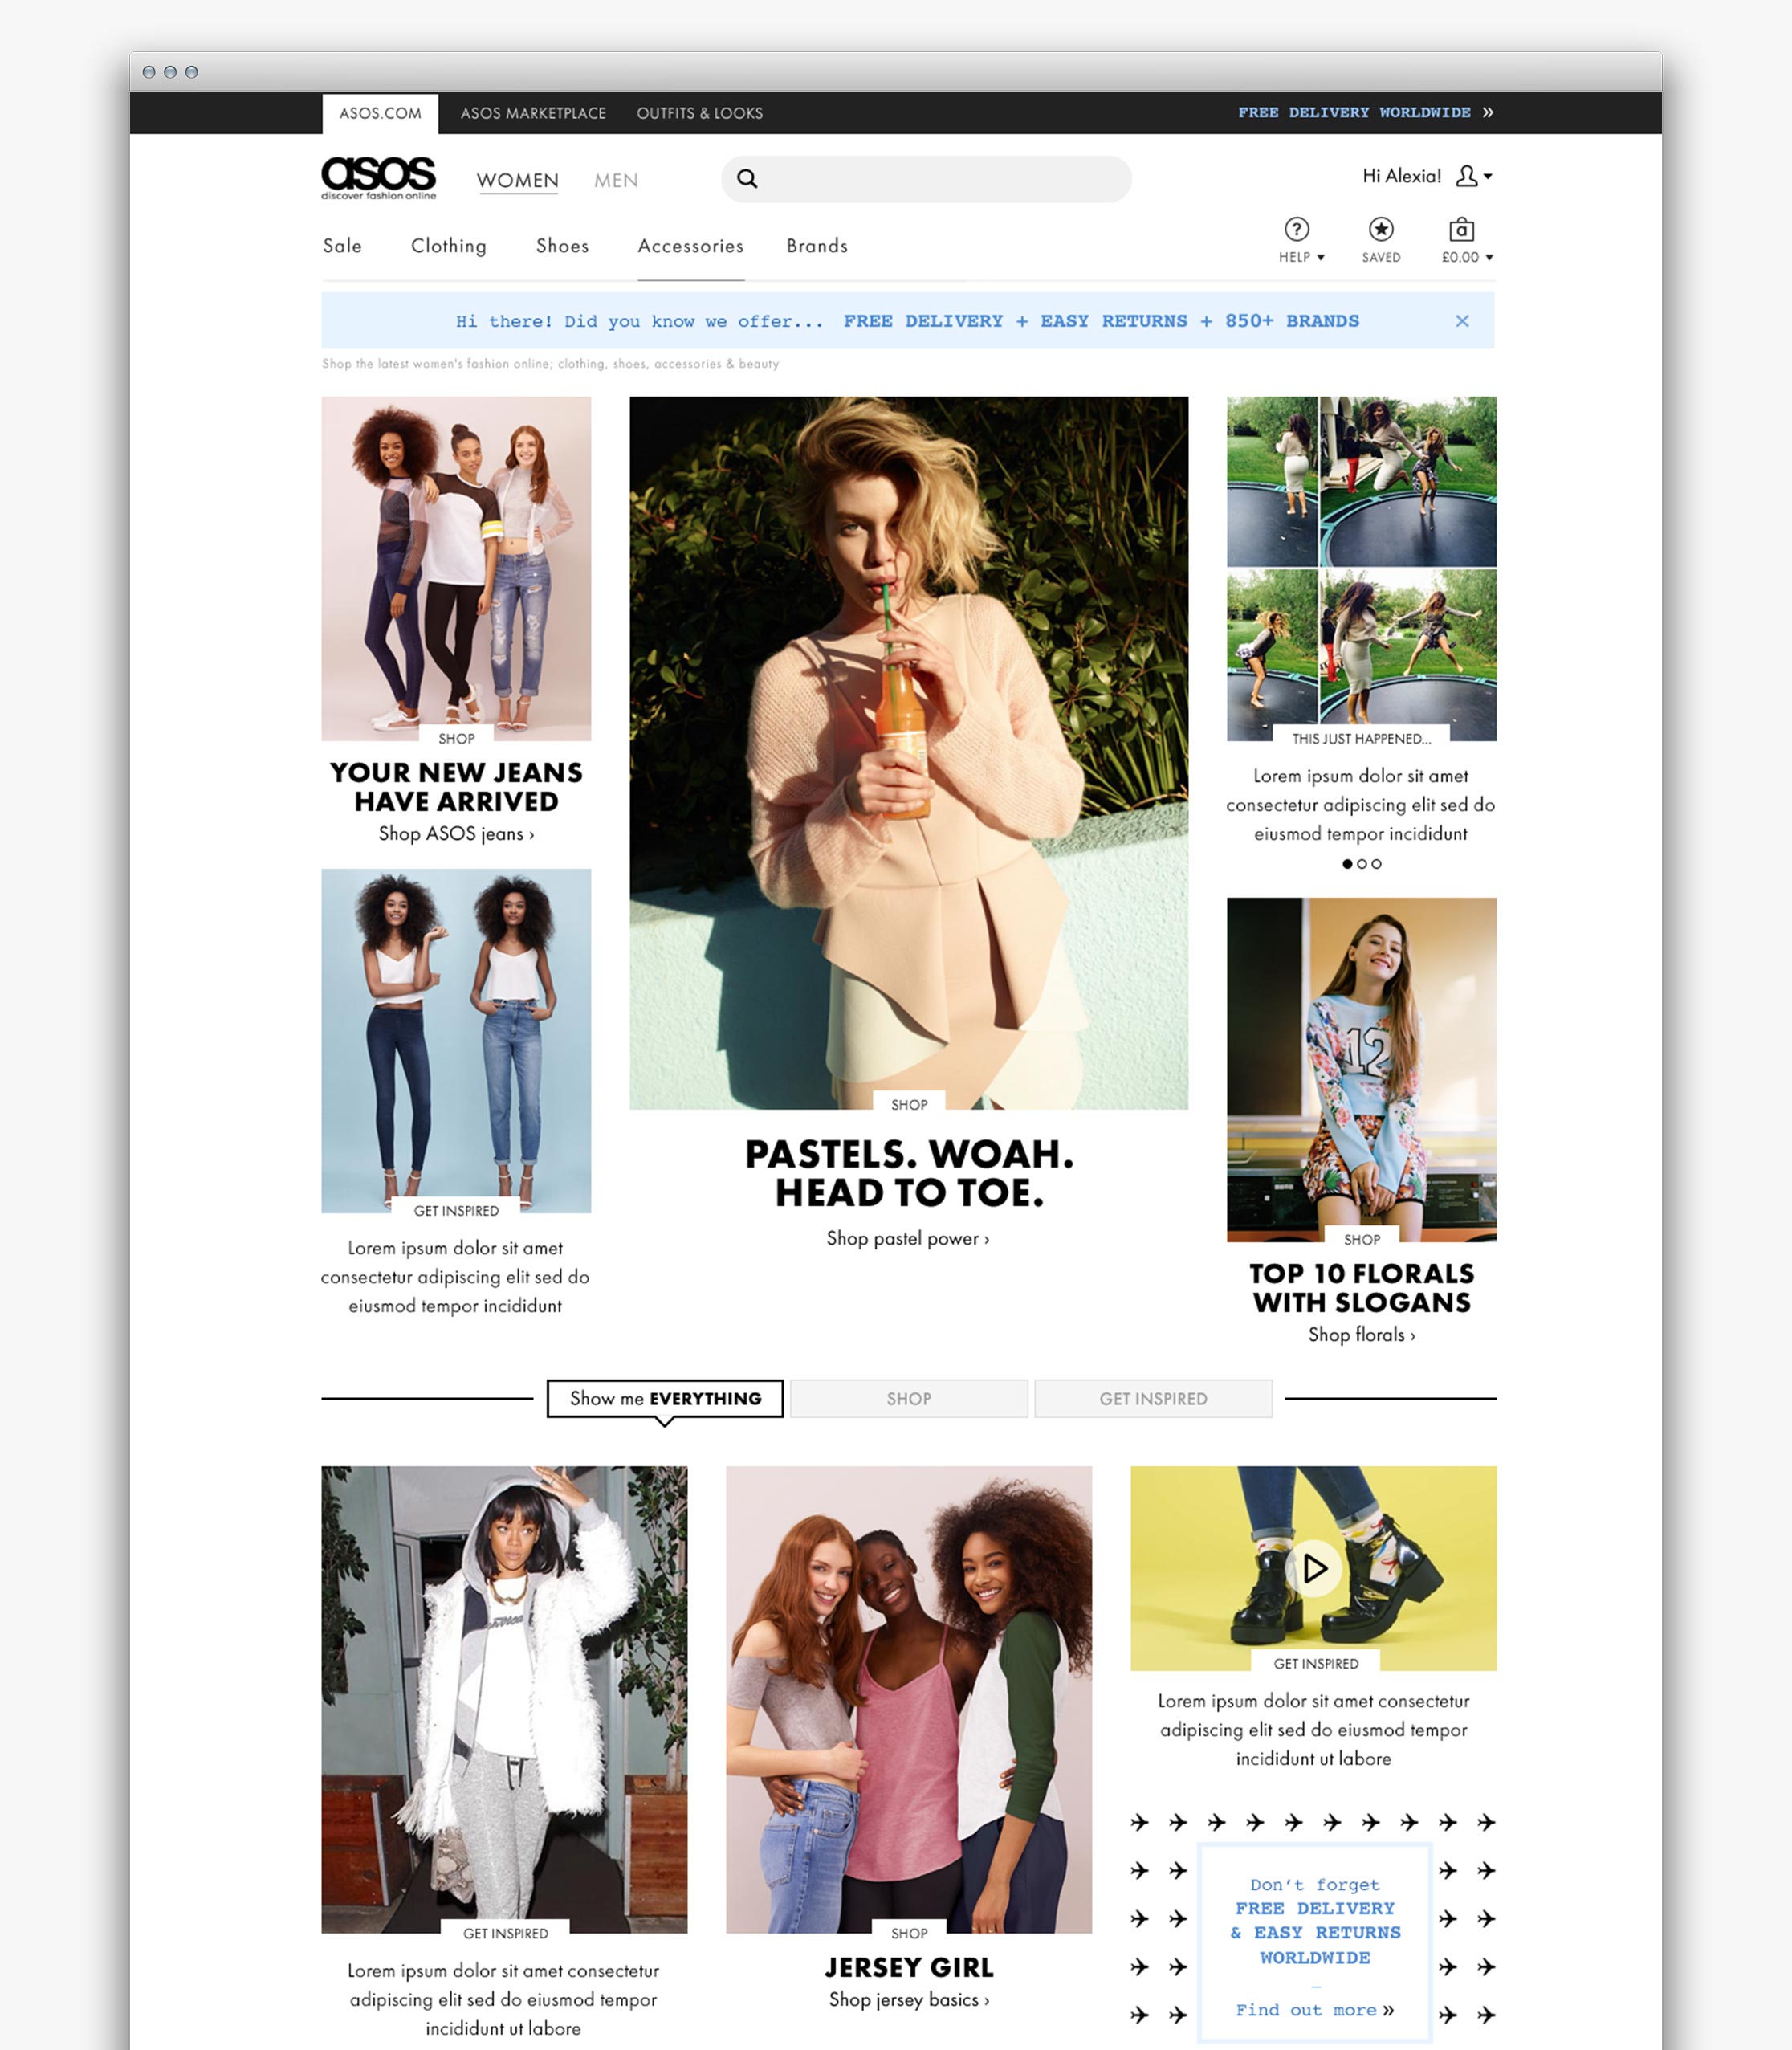Open the Sale menu
Image resolution: width=1792 pixels, height=2050 pixels.
click(342, 246)
